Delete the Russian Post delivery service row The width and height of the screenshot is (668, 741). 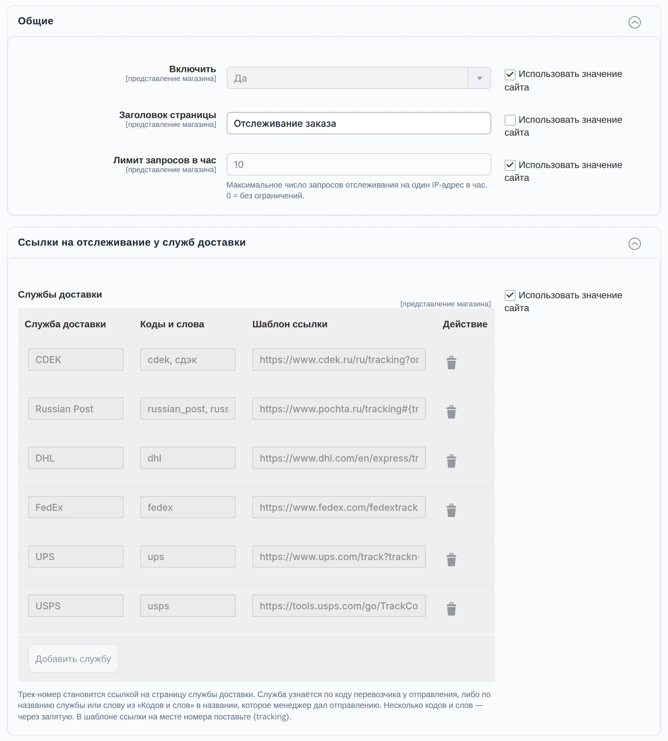point(451,411)
